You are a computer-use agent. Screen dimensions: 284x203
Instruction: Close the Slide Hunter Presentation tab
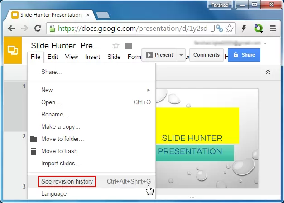(x=88, y=15)
